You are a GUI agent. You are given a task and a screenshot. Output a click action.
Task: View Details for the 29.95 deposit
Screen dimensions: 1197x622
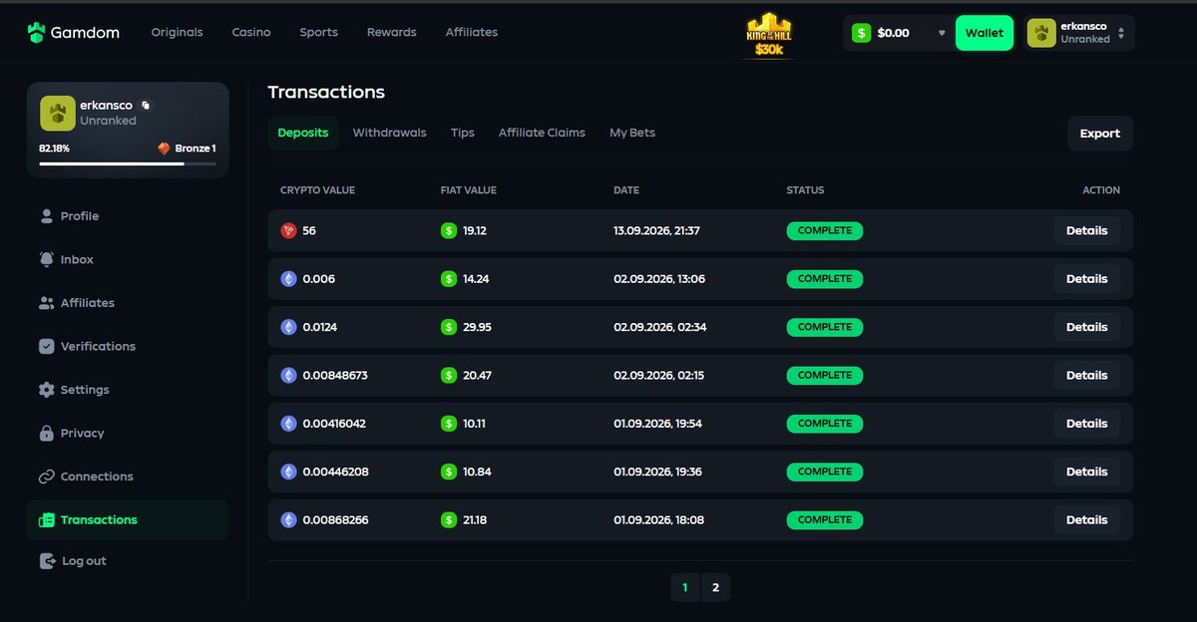coord(1086,327)
